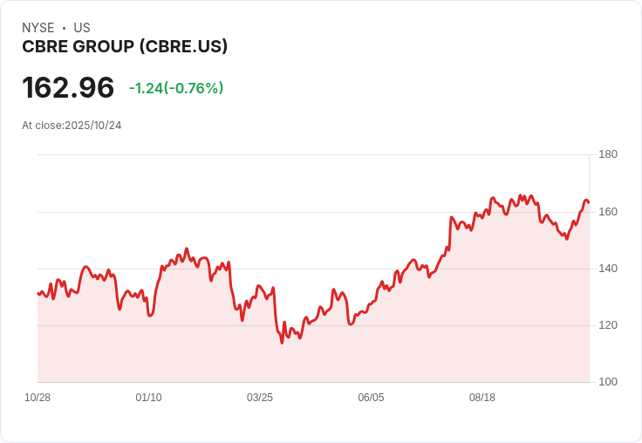Image resolution: width=642 pixels, height=443 pixels.
Task: Select the 08/18 date on x-axis
Action: tap(482, 398)
